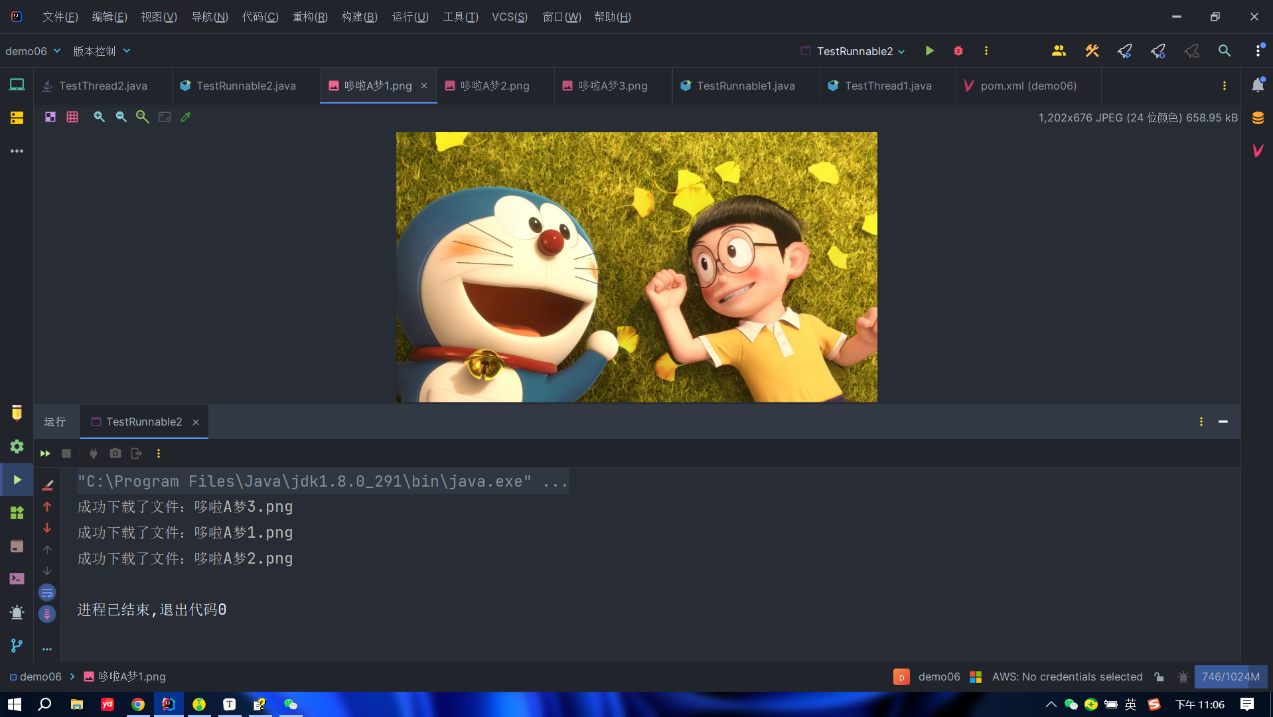Open run panel options menu

pyautogui.click(x=1201, y=422)
